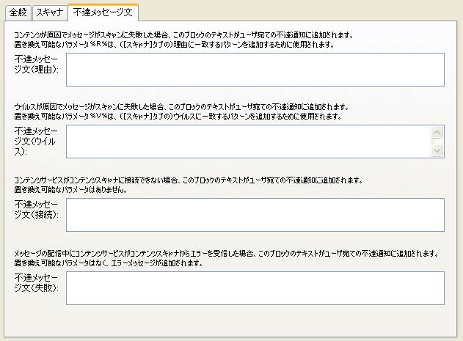Click the line about エラーメッセージが追加されます
Image resolution: width=463 pixels, height=341 pixels.
tap(109, 263)
